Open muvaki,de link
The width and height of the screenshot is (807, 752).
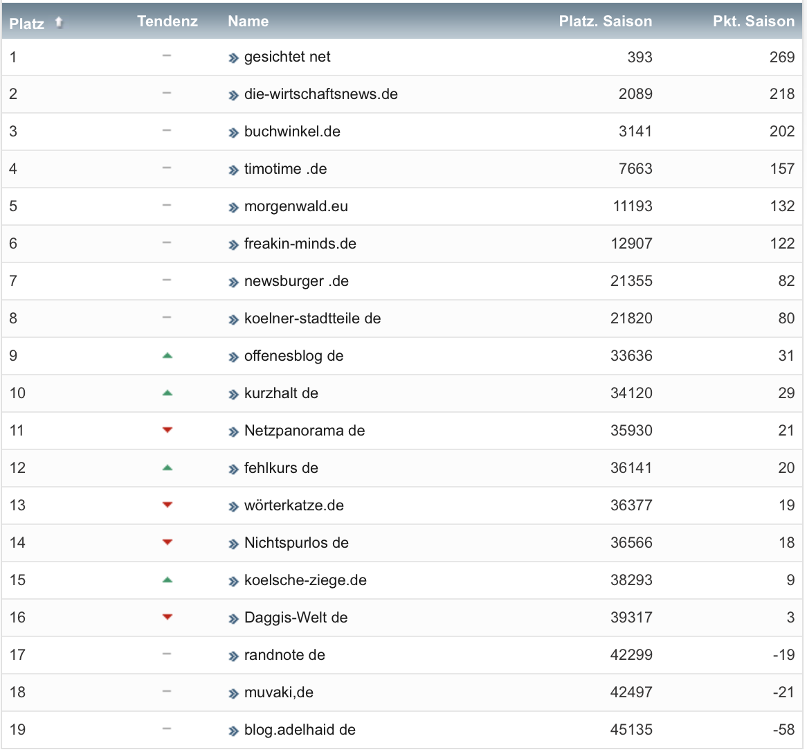278,692
